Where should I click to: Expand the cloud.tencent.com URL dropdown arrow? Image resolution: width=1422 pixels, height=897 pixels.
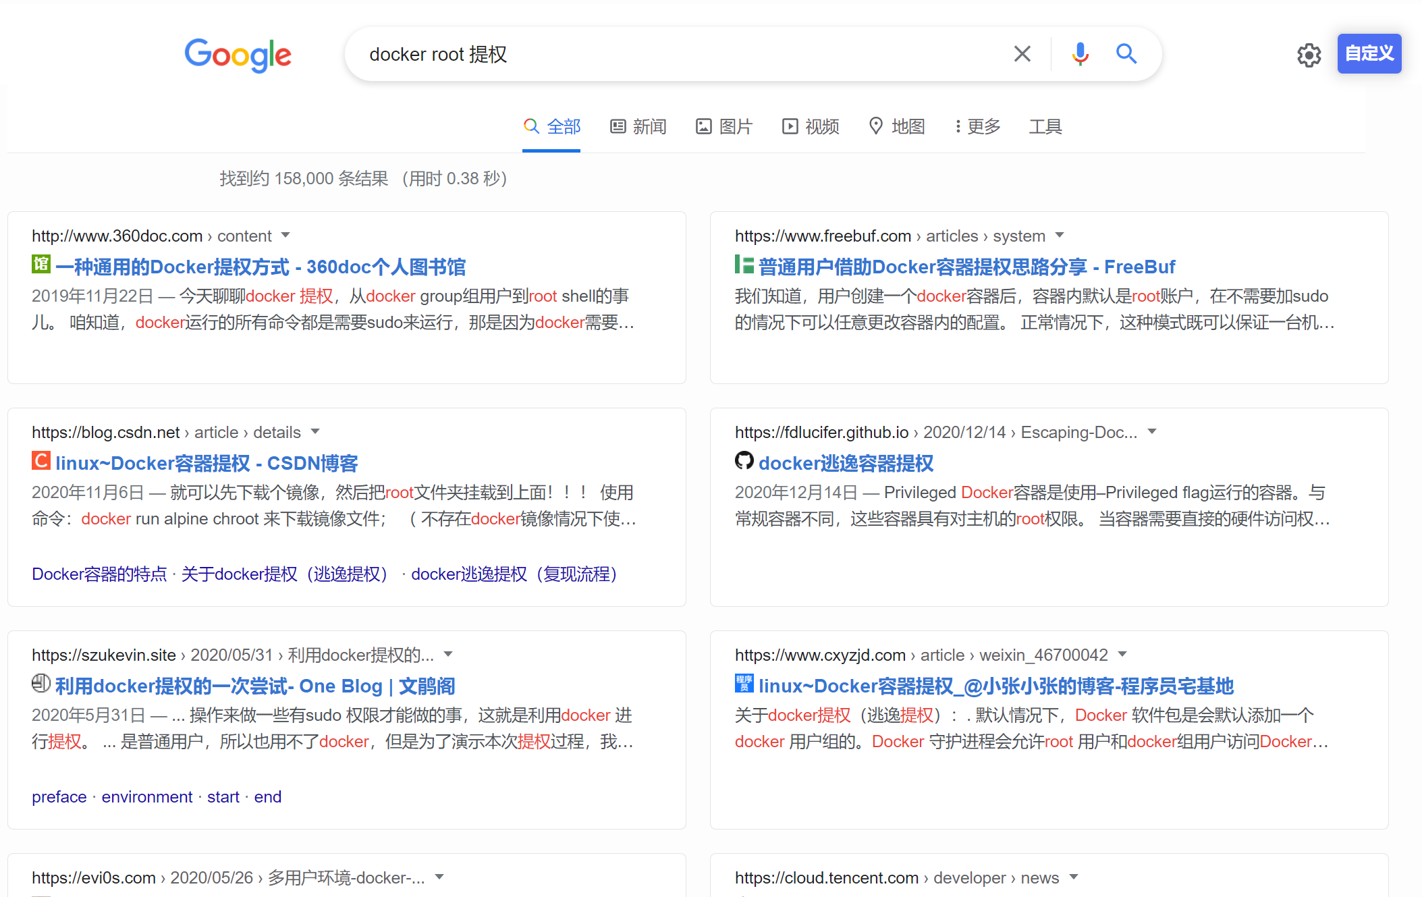(1074, 877)
